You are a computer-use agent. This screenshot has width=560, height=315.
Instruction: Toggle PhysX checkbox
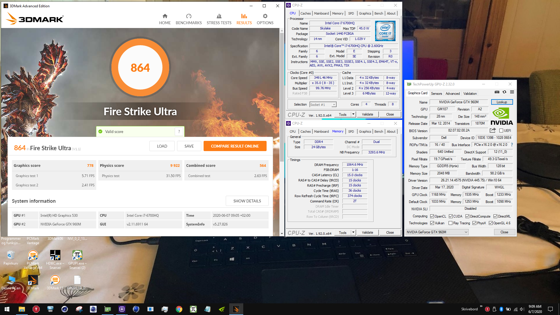coord(475,223)
